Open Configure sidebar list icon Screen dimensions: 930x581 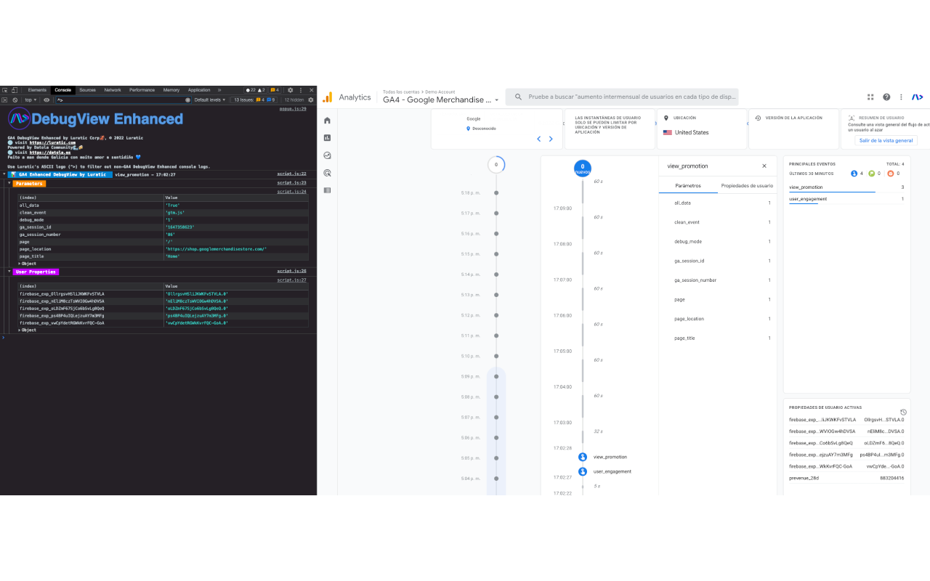pos(328,190)
